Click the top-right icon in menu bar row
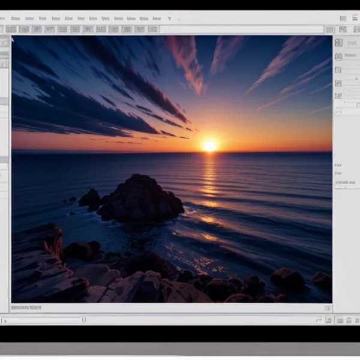Screen dimensions: 360x360 tap(355, 19)
